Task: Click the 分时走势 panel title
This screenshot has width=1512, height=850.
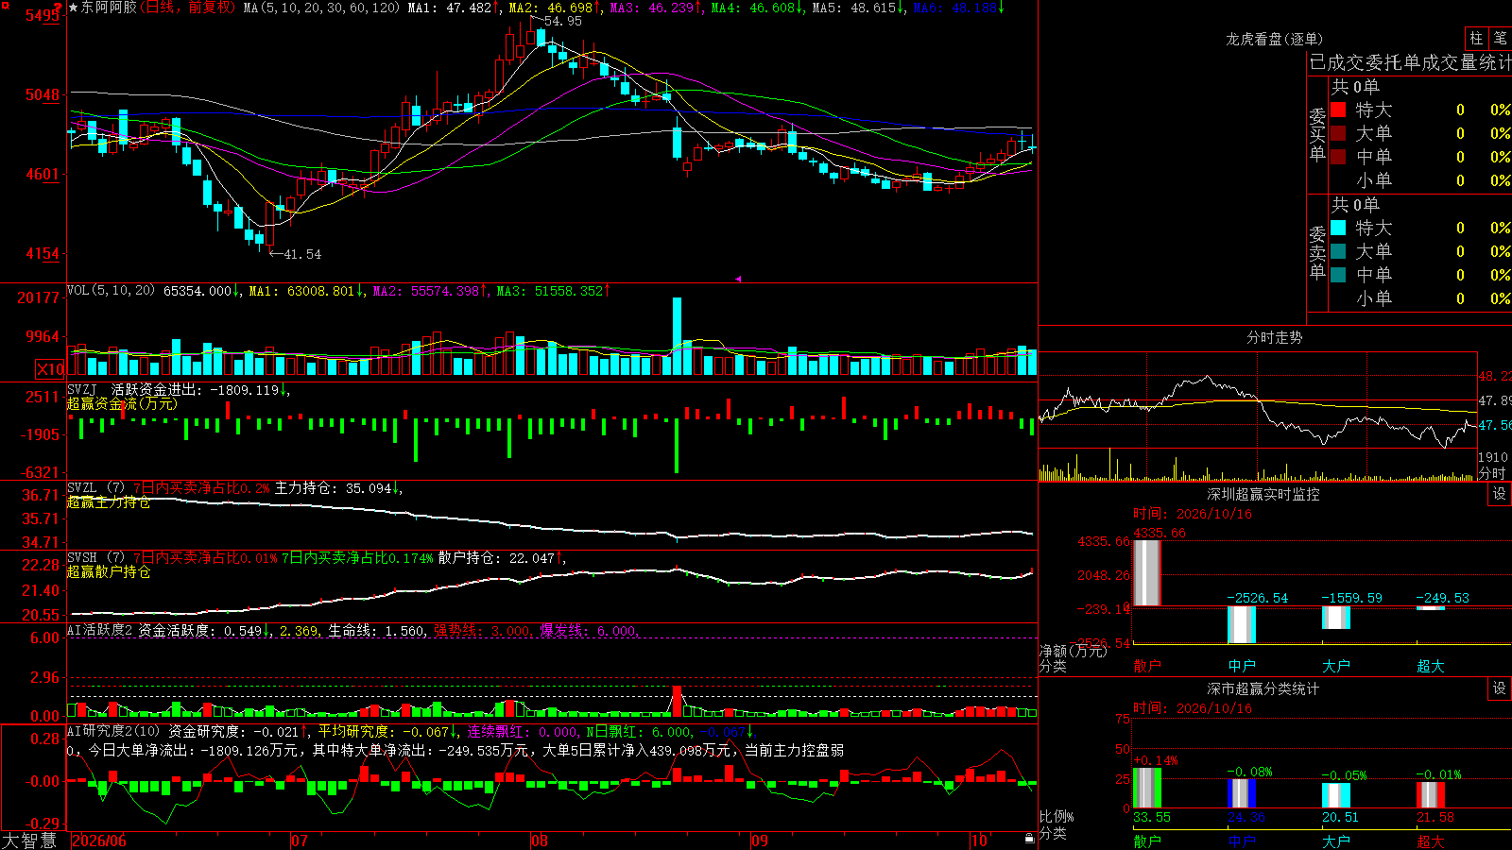Action: [1274, 337]
